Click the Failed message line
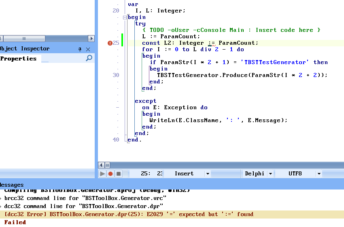The height and width of the screenshot is (227, 344). coord(15,222)
